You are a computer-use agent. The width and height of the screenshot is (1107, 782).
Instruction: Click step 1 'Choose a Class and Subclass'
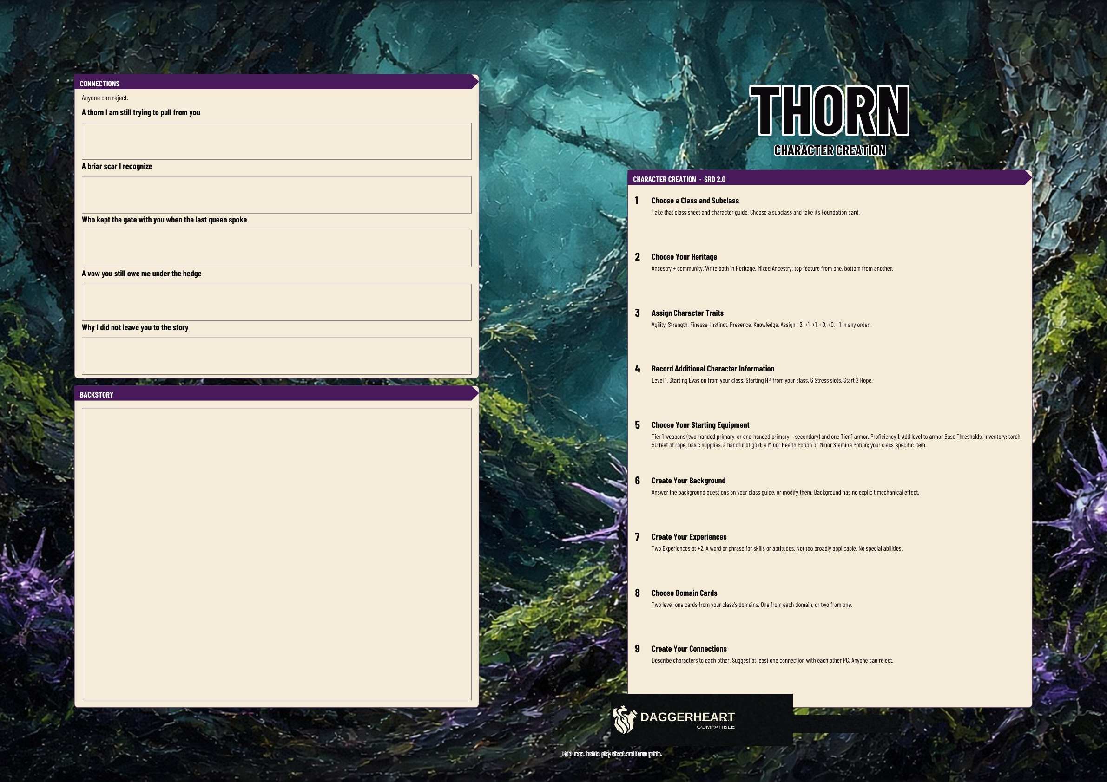point(695,201)
